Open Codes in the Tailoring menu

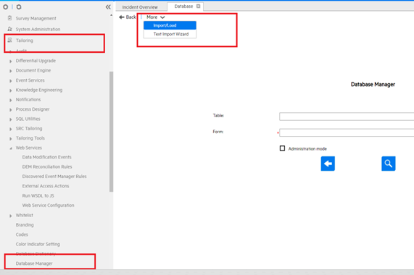22,234
